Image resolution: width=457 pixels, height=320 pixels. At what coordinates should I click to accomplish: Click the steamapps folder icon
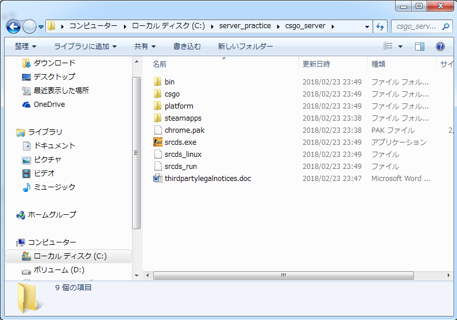pyautogui.click(x=158, y=118)
